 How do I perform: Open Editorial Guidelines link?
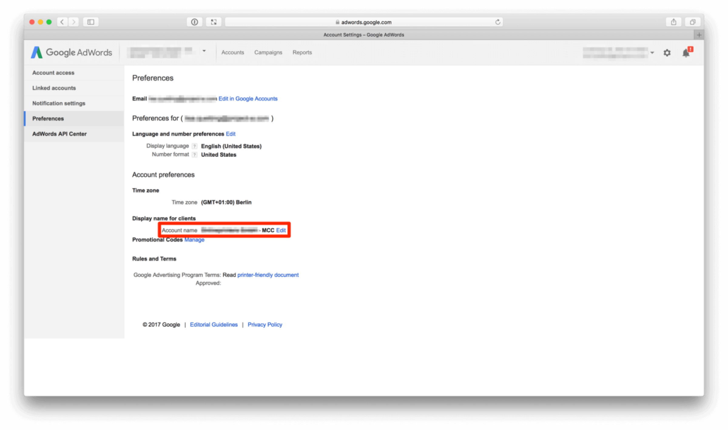214,324
